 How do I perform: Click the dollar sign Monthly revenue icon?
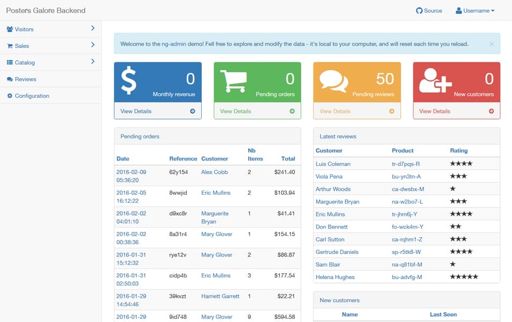point(128,80)
